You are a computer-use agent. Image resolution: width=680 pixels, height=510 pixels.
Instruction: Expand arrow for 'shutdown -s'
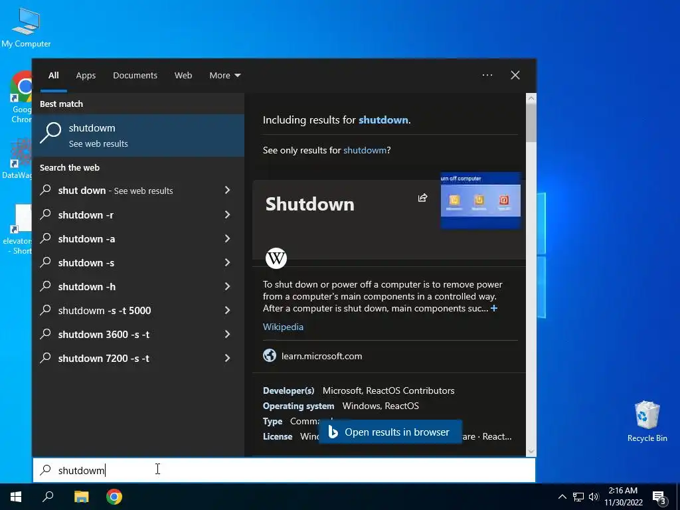click(x=227, y=262)
